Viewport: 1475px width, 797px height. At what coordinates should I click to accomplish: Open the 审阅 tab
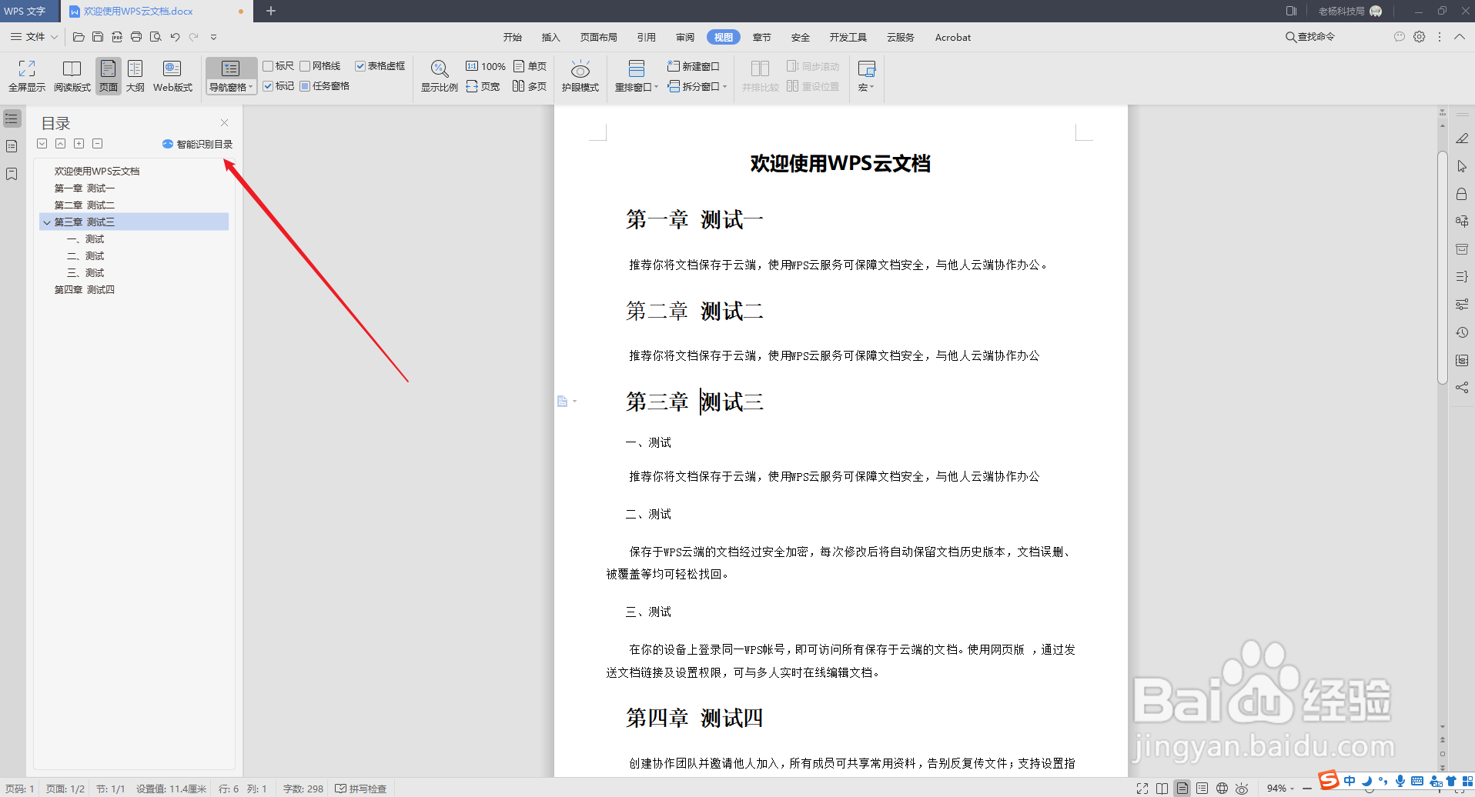(x=685, y=37)
